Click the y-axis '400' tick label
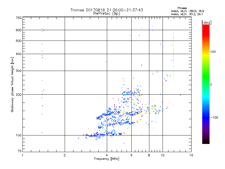 (x=19, y=54)
